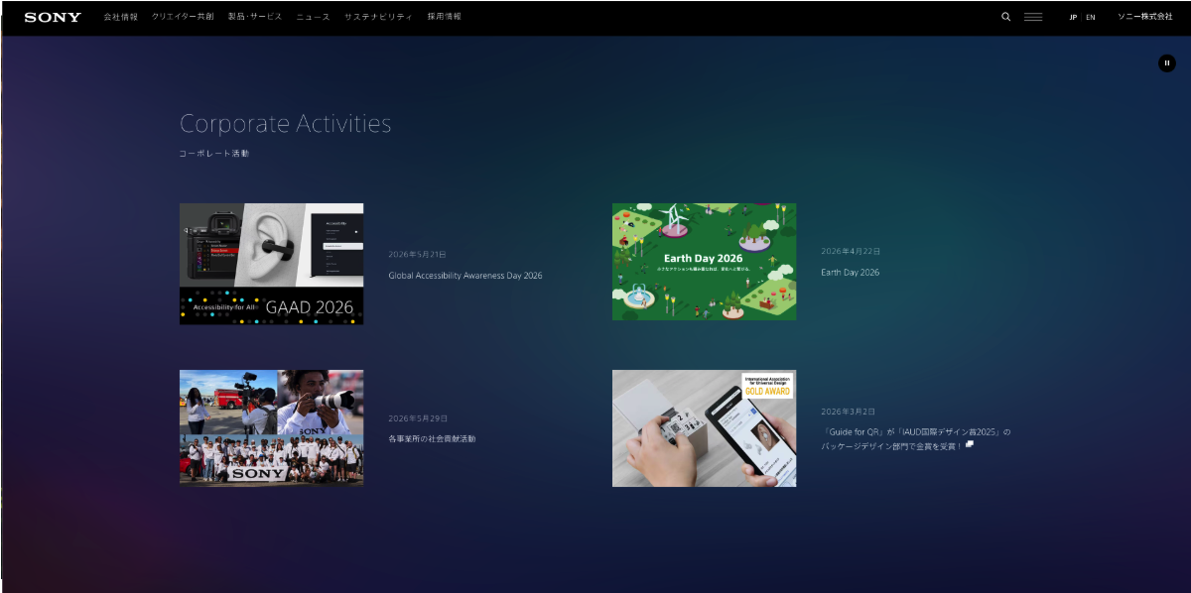The image size is (1191, 593).
Task: Open the hamburger menu icon
Action: tap(1033, 17)
